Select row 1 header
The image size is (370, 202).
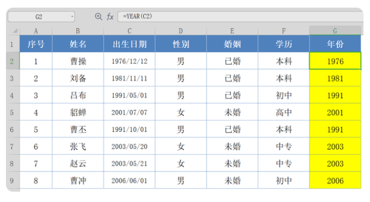point(13,44)
